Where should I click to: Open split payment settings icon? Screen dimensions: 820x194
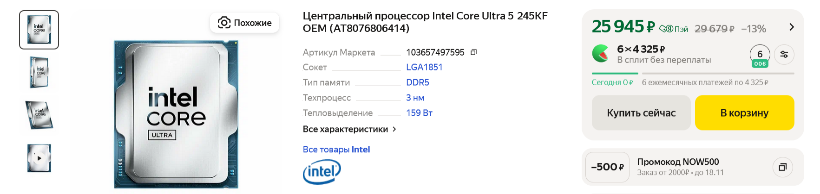(x=784, y=54)
